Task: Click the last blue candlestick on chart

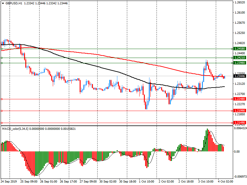Action: click(224, 77)
